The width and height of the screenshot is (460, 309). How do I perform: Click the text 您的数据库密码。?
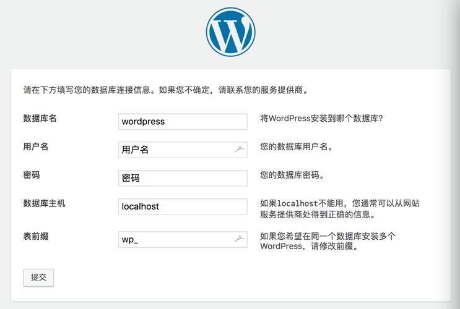point(292,175)
